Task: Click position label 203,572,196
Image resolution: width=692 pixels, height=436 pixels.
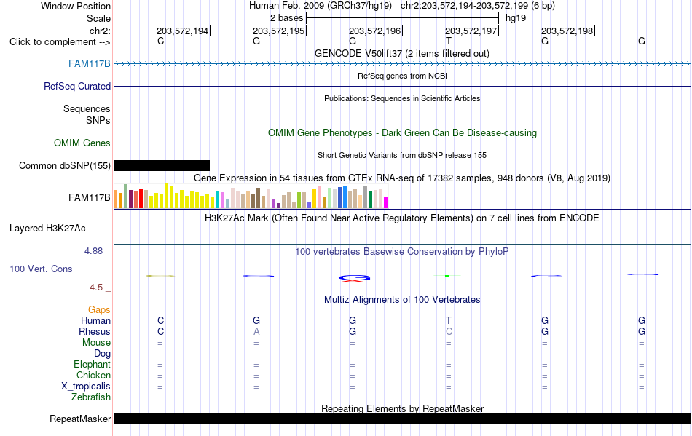Action: (374, 31)
